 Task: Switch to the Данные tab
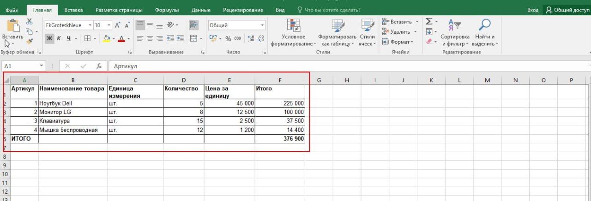pyautogui.click(x=201, y=10)
